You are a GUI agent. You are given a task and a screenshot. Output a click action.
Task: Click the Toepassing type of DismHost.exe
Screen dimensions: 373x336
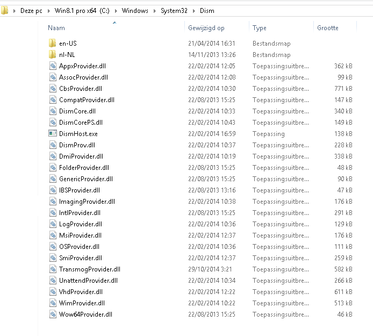click(268, 134)
